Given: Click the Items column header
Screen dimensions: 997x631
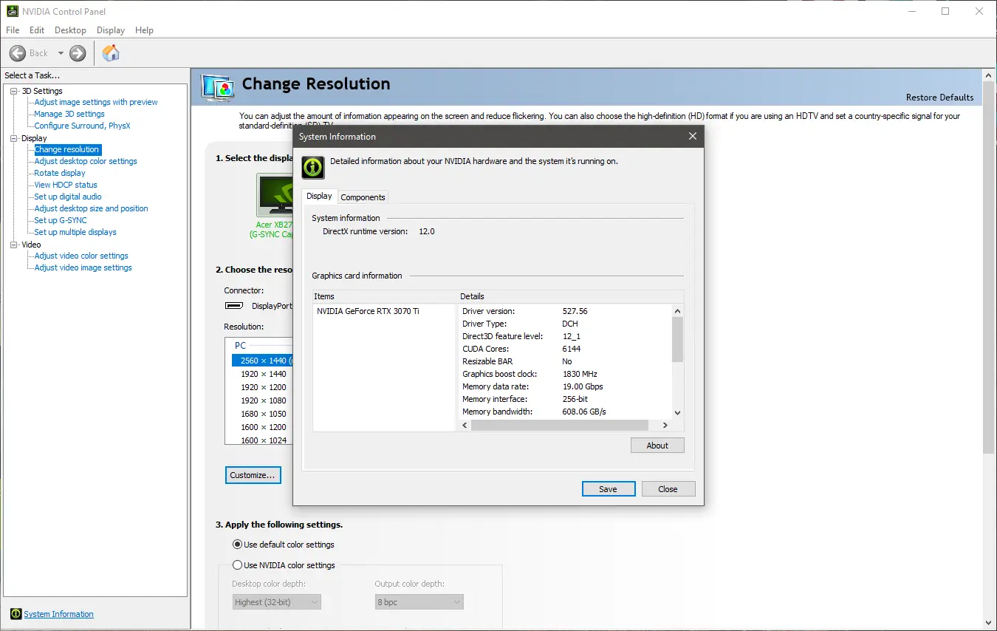Looking at the screenshot, I should point(386,296).
